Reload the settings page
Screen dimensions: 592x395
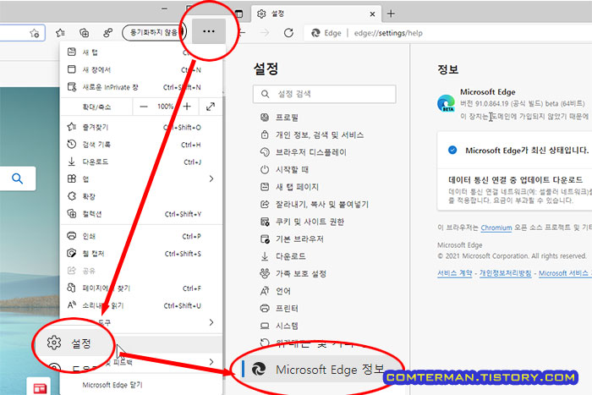coord(288,33)
